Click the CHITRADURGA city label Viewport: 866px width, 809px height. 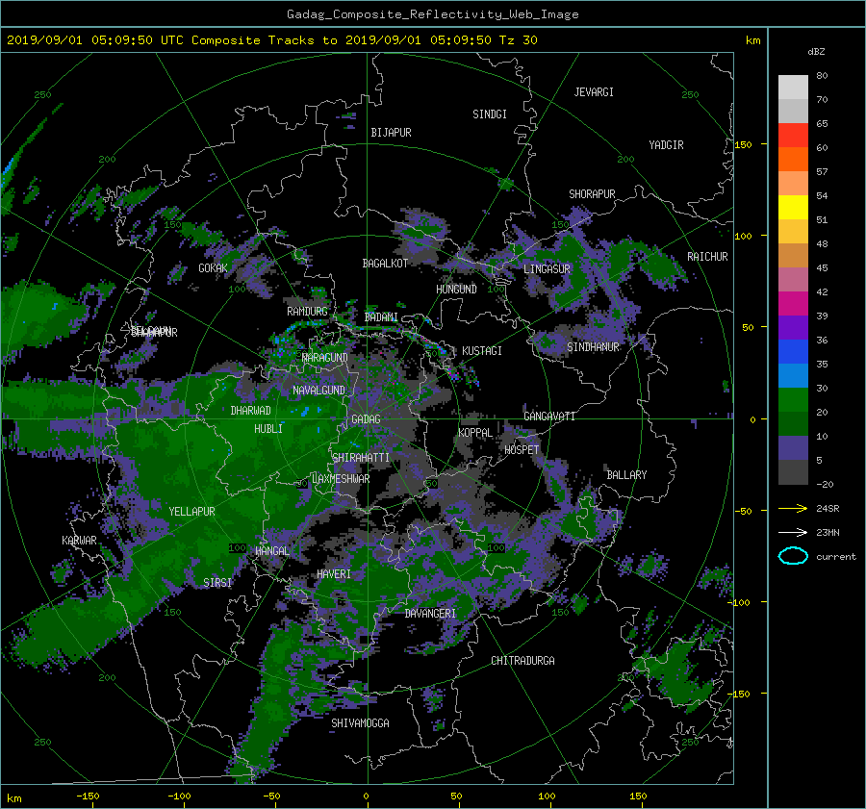click(x=523, y=661)
